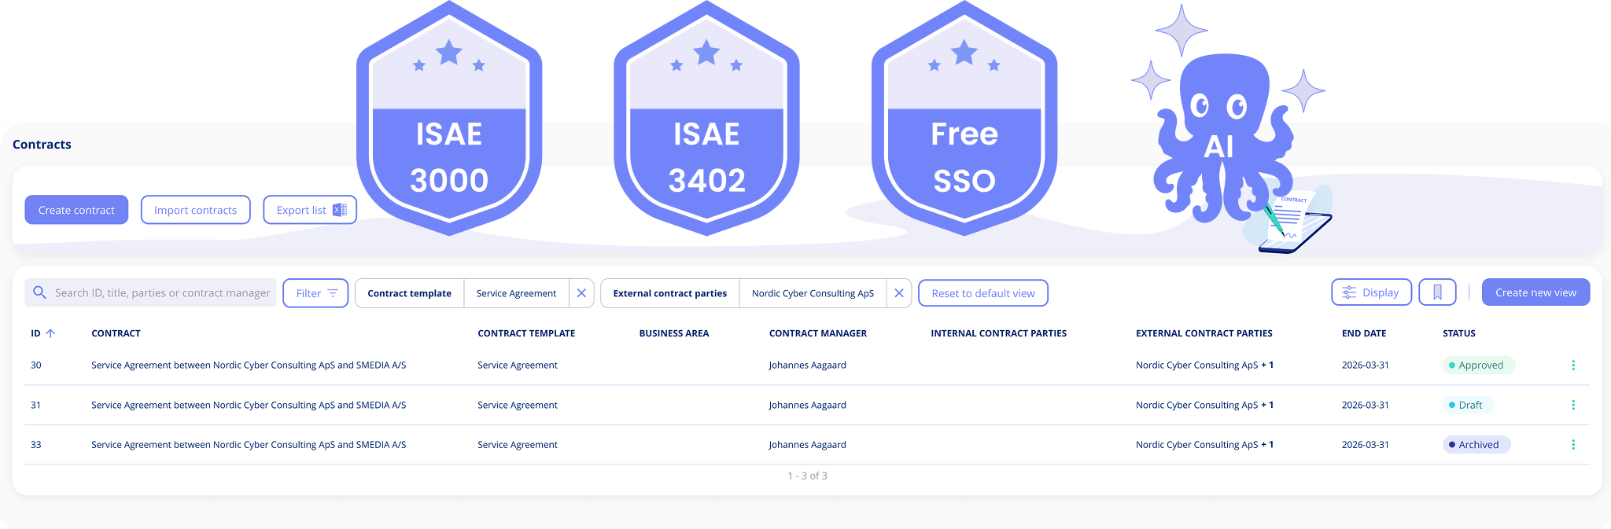Click the External contract parties filter label
The width and height of the screenshot is (1611, 529).
point(670,293)
